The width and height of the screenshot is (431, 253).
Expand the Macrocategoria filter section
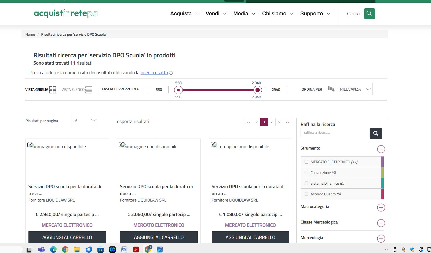click(x=381, y=207)
